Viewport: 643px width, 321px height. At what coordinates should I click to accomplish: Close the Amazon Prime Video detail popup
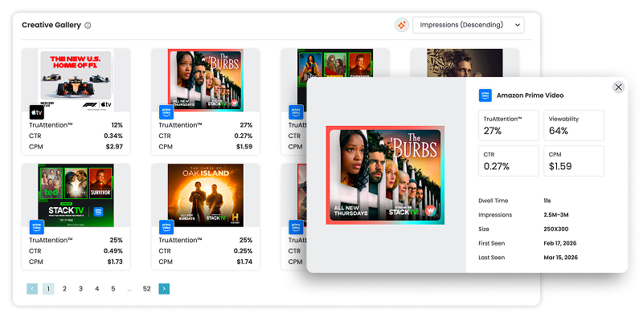point(618,87)
